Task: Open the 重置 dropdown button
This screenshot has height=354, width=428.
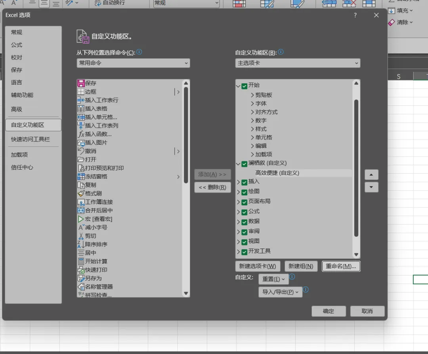Action: tap(273, 279)
